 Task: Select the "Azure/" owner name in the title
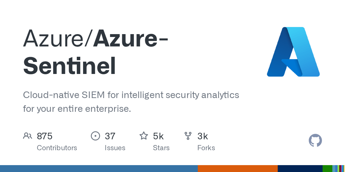coord(58,38)
